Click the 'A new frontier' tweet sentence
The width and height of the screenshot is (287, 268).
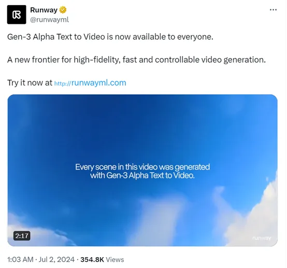[136, 60]
